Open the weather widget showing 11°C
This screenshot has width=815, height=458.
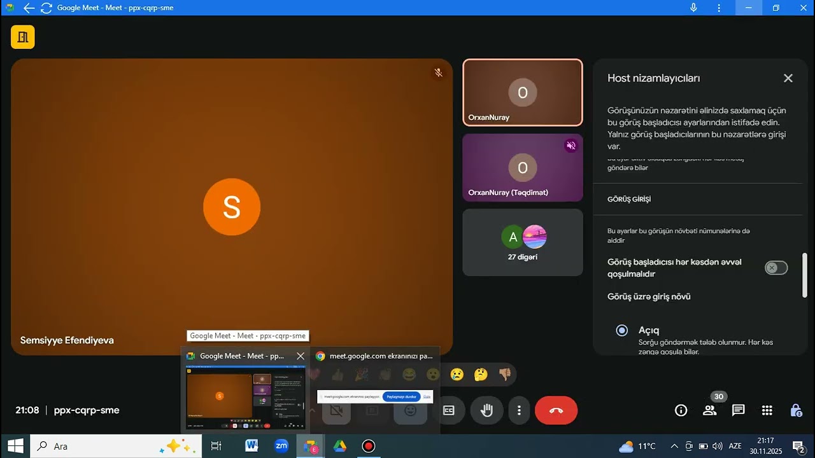click(x=638, y=446)
